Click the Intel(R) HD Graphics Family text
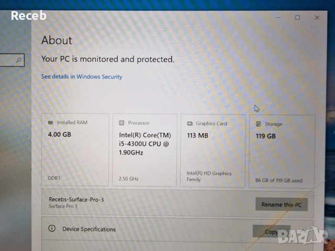 pyautogui.click(x=209, y=176)
